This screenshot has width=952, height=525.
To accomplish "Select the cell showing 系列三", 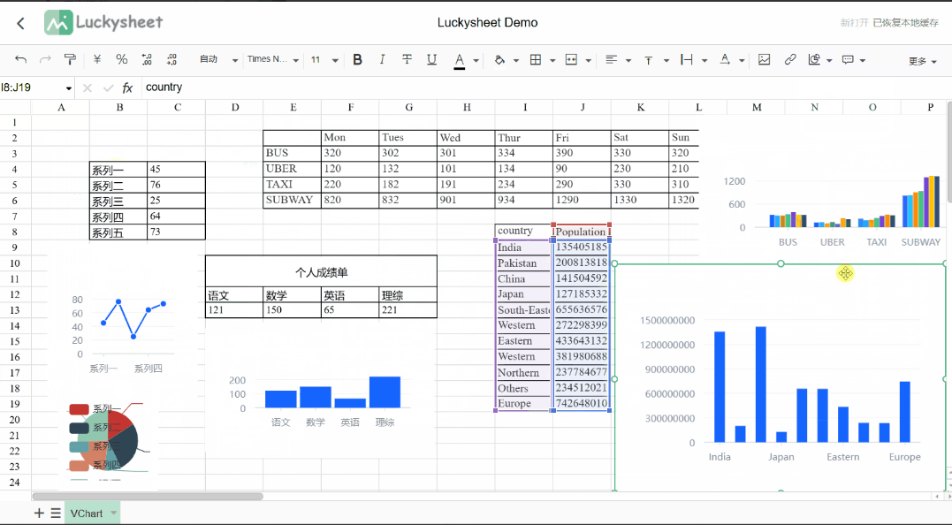I will 118,201.
